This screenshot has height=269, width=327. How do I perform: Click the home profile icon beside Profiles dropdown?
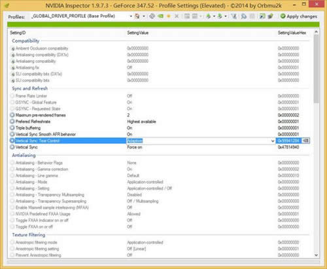pyautogui.click(x=137, y=16)
